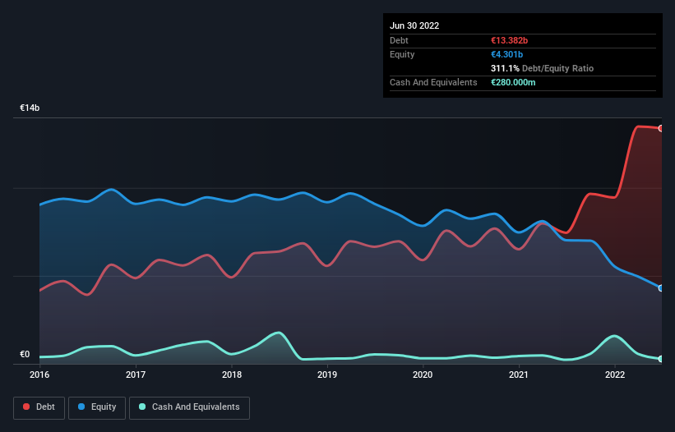675x432 pixels.
Task: Click the blue Equity legend dot
Action: coord(81,407)
